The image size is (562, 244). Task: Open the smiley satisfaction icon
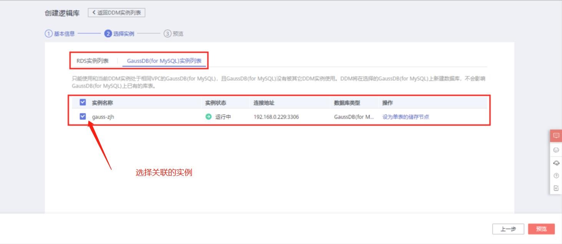pos(556,150)
